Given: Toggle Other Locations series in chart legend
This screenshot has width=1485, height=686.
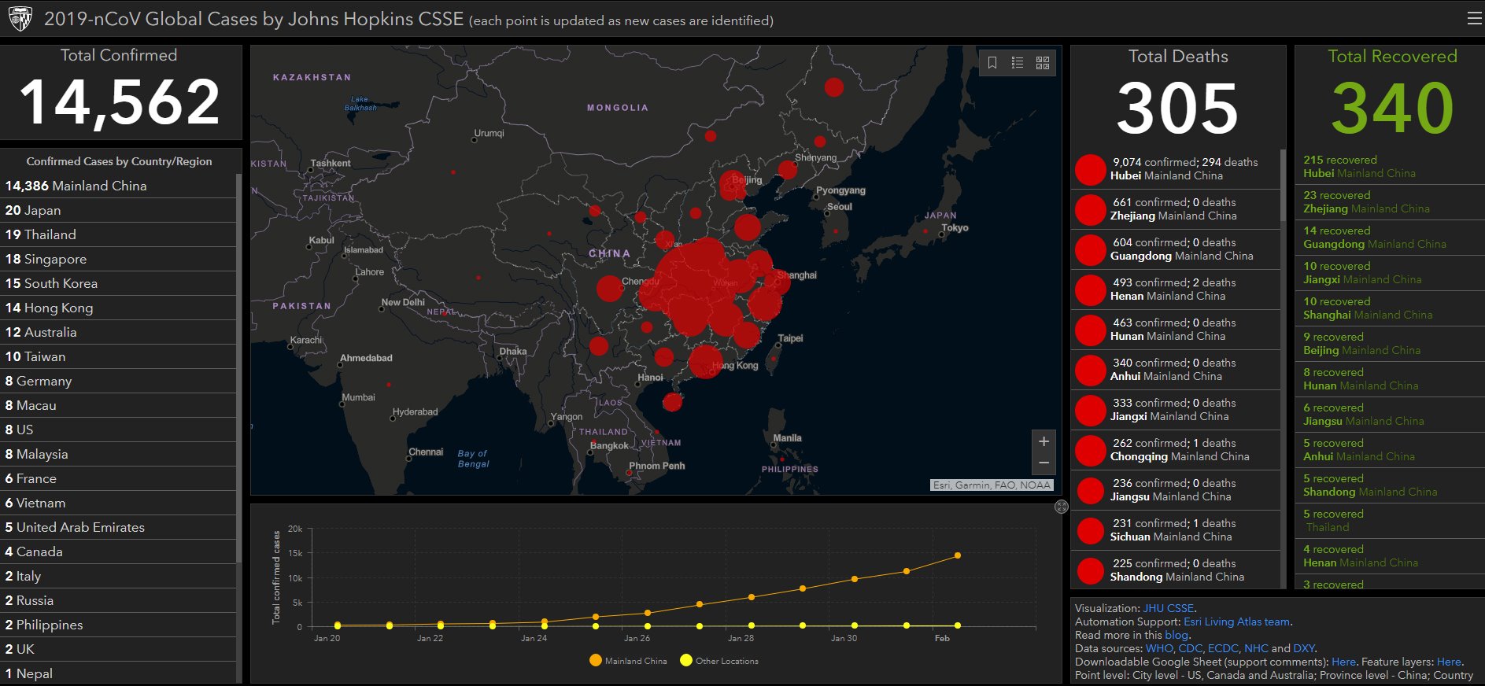Looking at the screenshot, I should [x=718, y=661].
